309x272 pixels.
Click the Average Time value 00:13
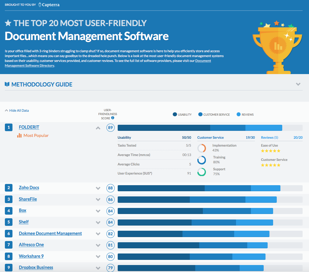coord(187,155)
